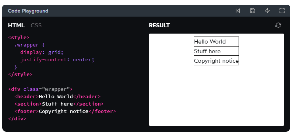Select the HTML tab

click(x=16, y=25)
